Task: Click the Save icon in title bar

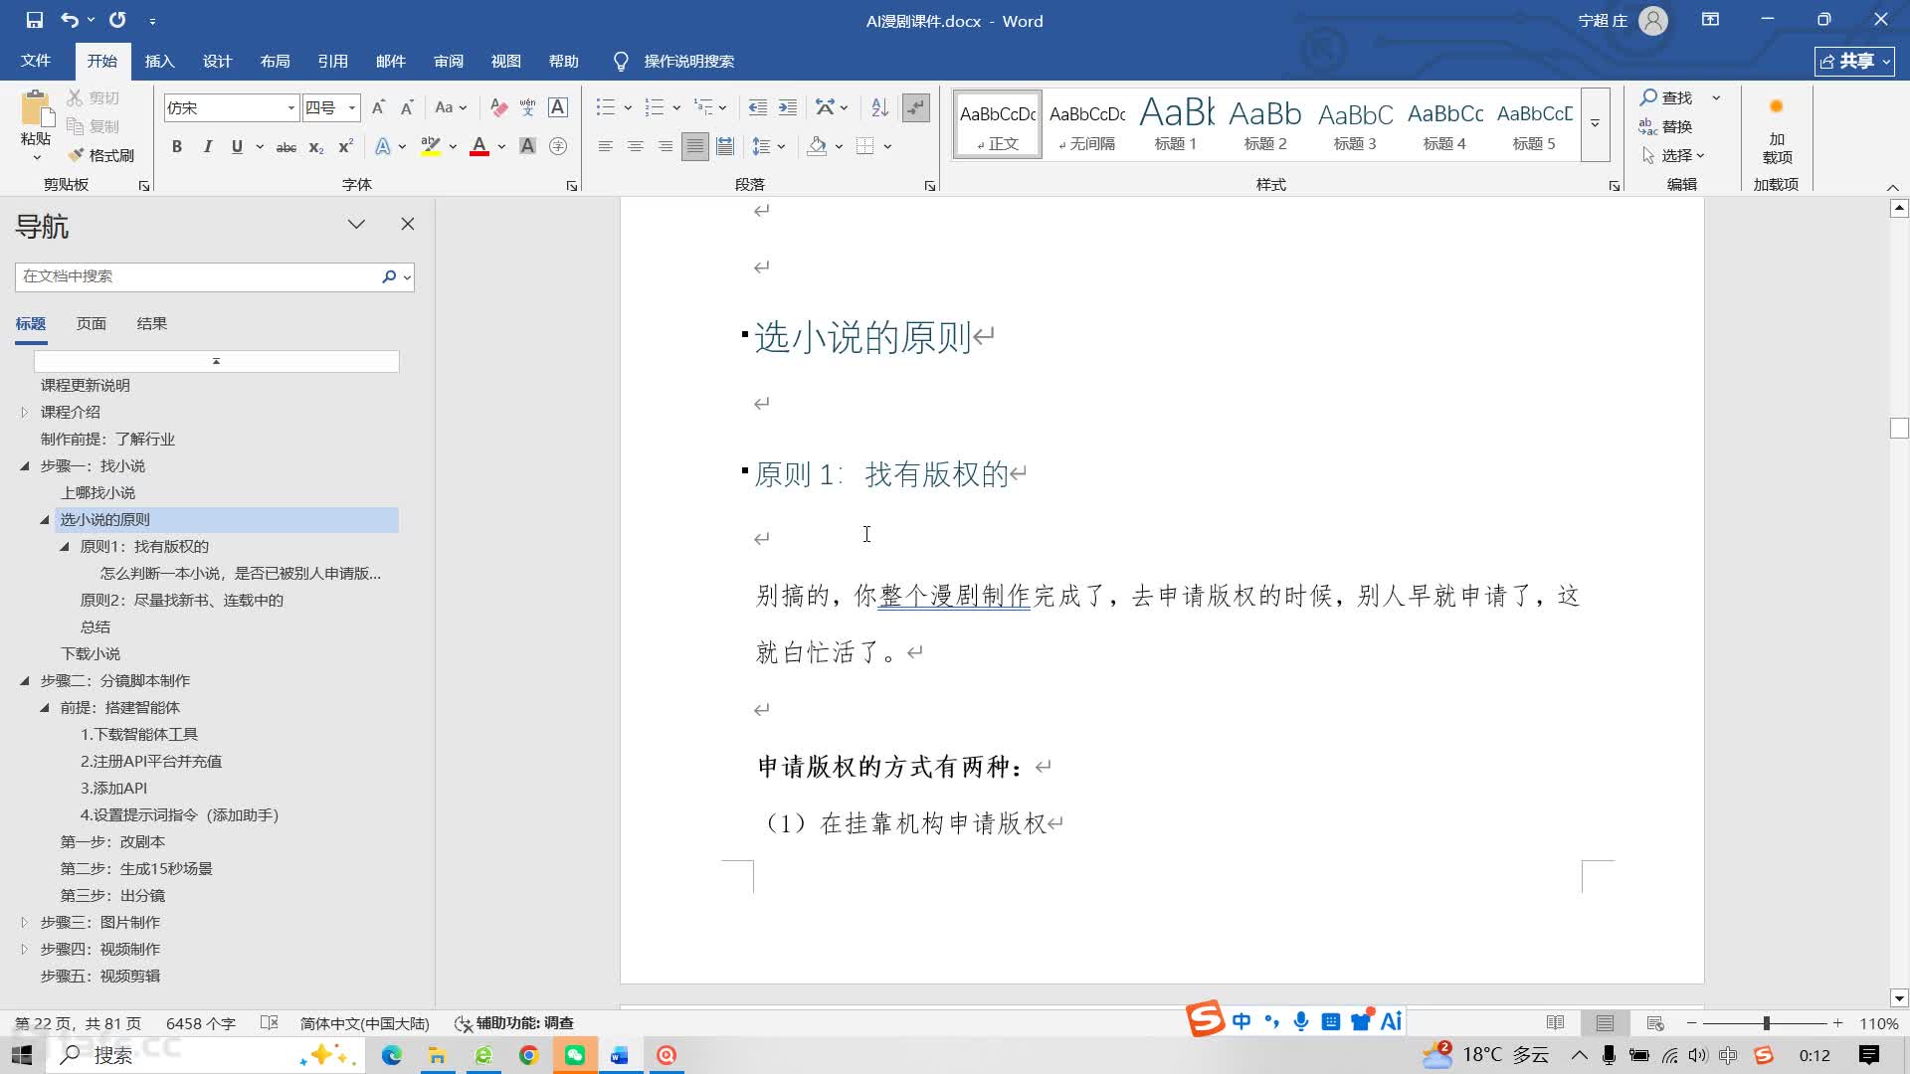Action: tap(35, 20)
